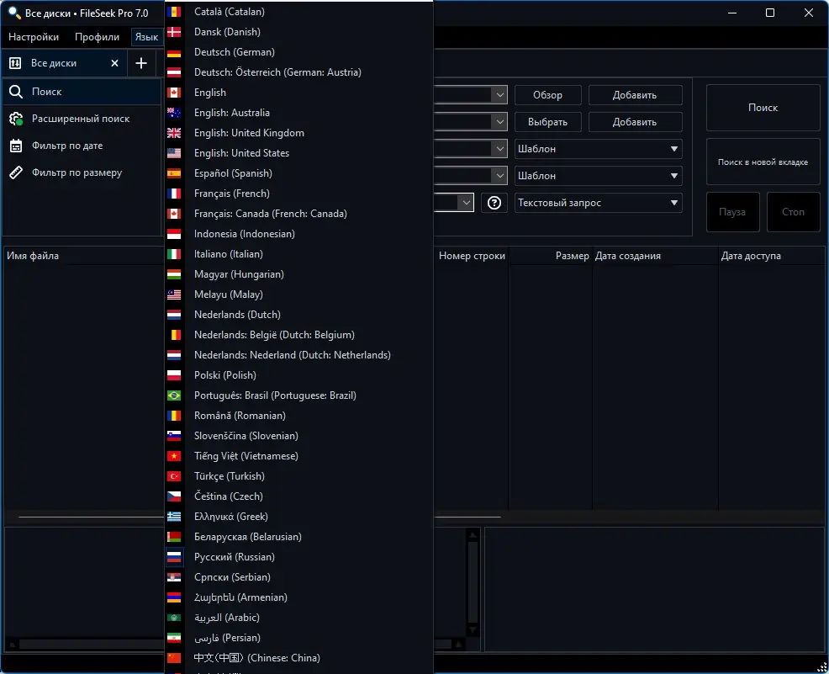Close the Язык menu
Image resolution: width=829 pixels, height=674 pixels.
point(146,37)
